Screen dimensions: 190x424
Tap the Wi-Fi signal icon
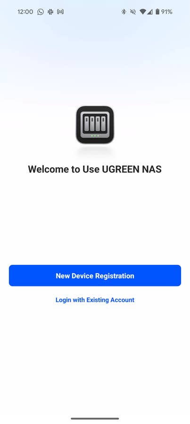(143, 12)
